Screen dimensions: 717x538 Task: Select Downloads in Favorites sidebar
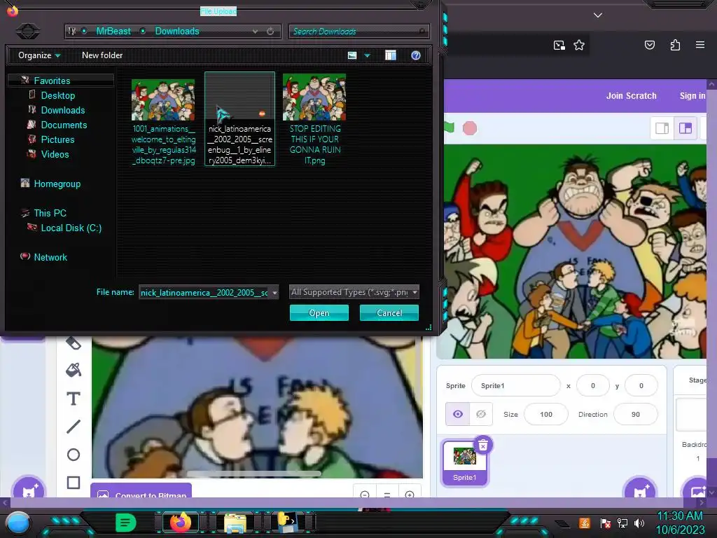click(62, 110)
